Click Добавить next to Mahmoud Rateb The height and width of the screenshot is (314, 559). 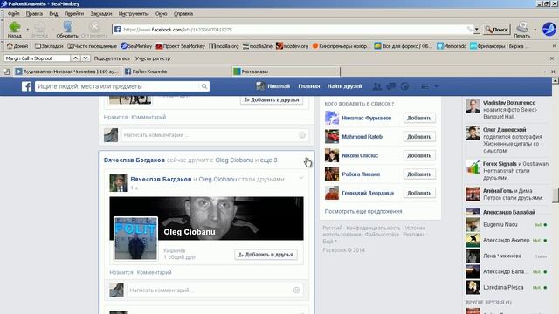coord(419,137)
